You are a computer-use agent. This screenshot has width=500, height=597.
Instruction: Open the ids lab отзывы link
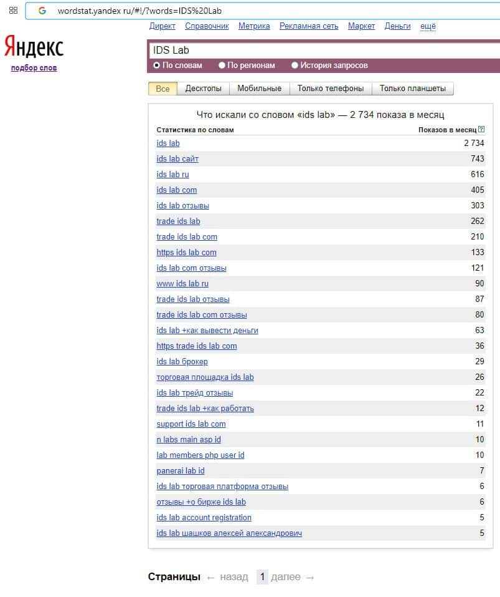[182, 206]
